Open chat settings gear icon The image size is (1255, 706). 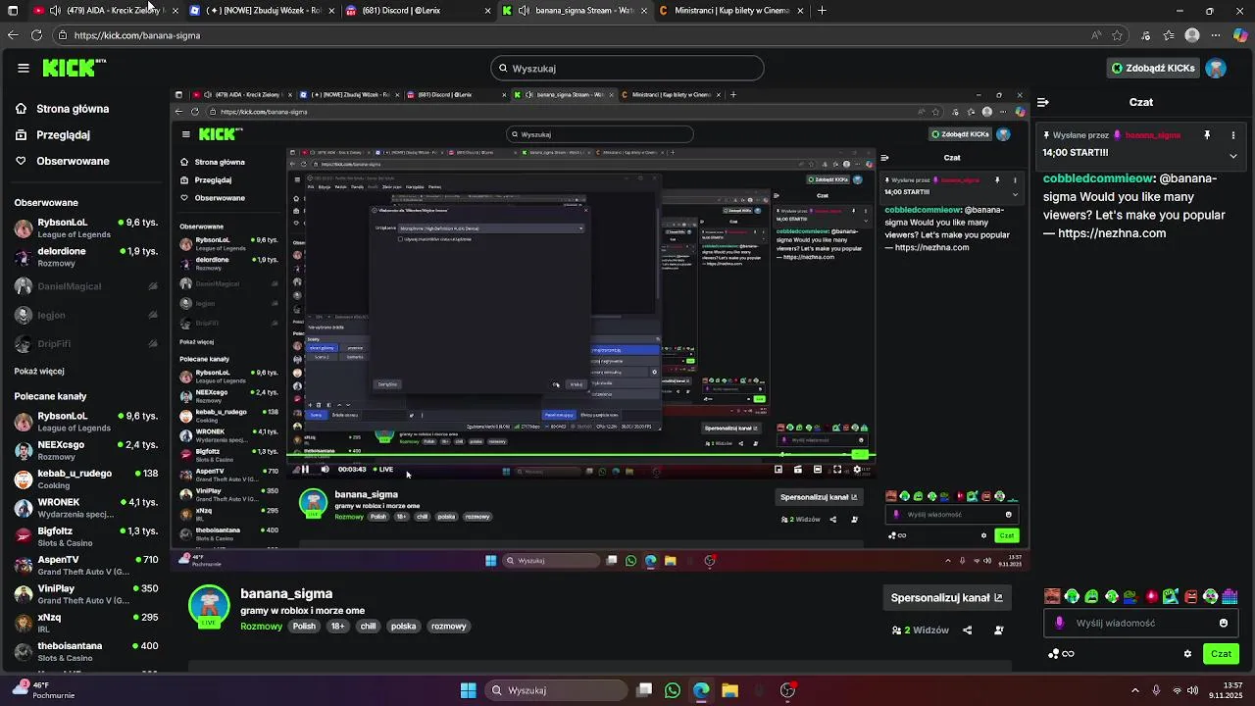[1187, 654]
